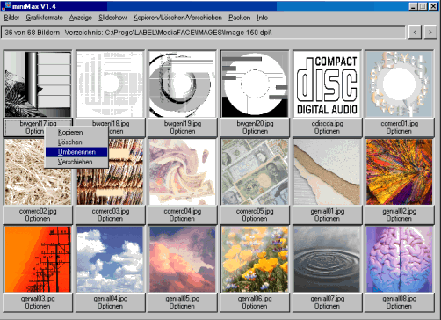441x320 pixels.
Task: Go to previous page with left arrow
Action: [415, 33]
